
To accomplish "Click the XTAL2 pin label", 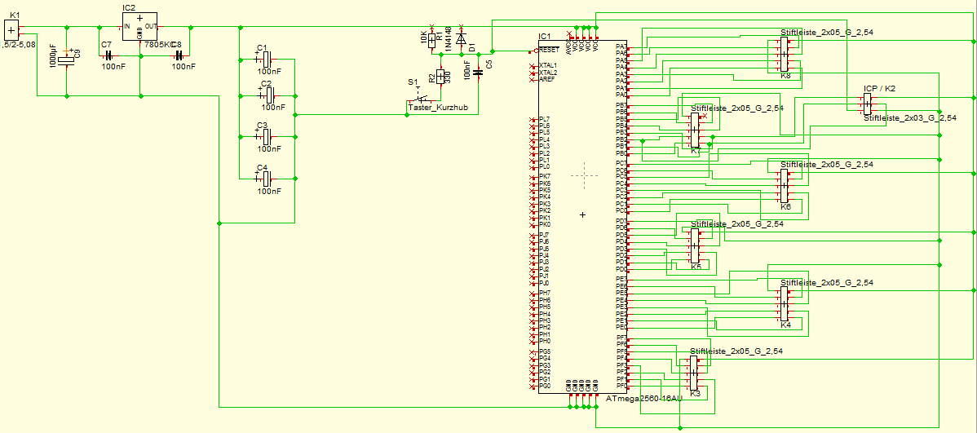I will click(x=548, y=73).
